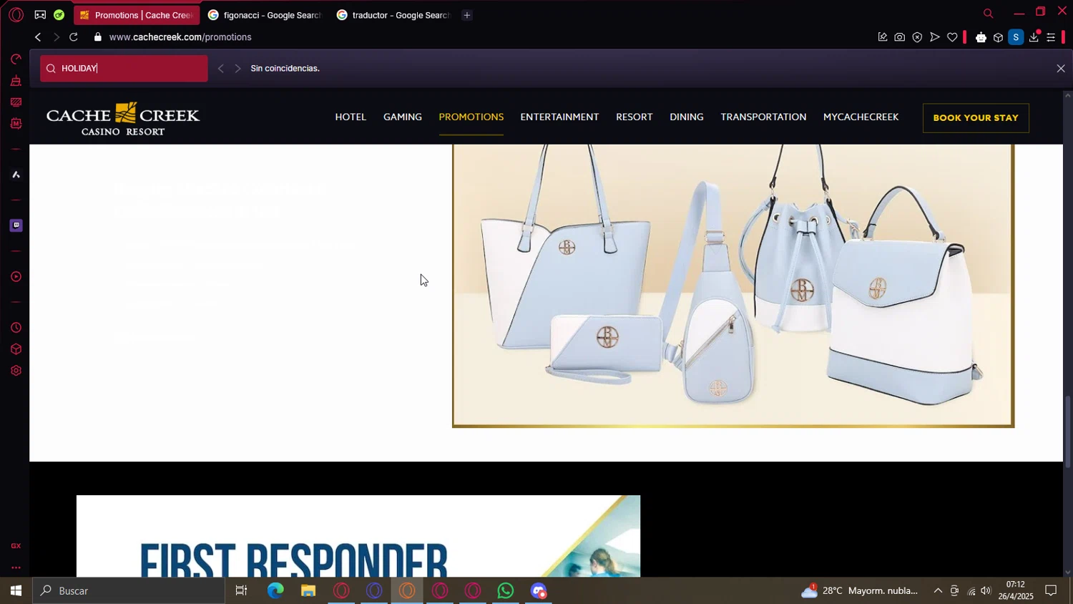Open GX Cleaner broom icon in sidebar
Screen dimensions: 1073x604
coord(16,80)
